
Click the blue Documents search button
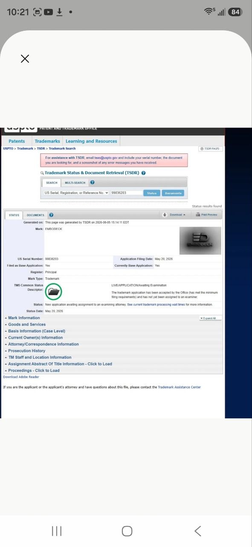(173, 193)
